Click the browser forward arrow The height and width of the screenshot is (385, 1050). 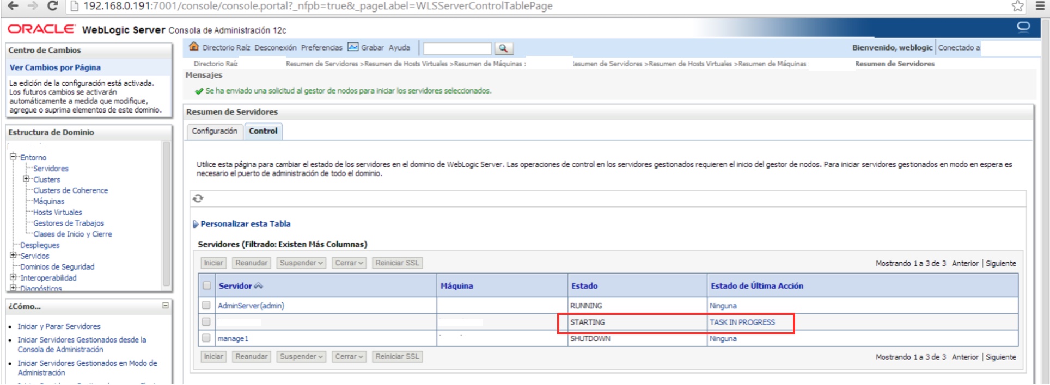coord(33,6)
